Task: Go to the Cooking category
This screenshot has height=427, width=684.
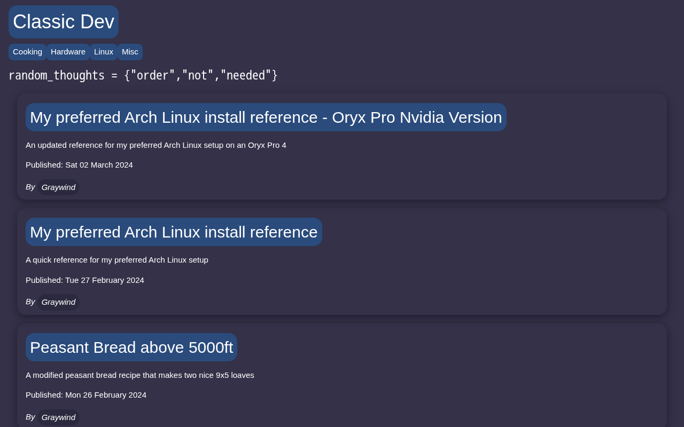Action: point(27,52)
